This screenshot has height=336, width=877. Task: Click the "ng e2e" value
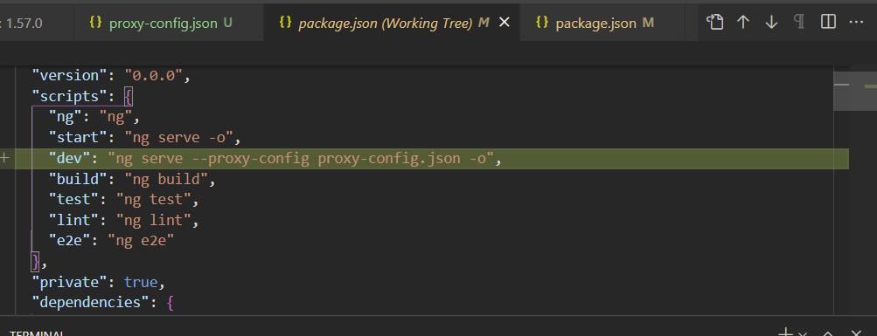[x=142, y=241]
